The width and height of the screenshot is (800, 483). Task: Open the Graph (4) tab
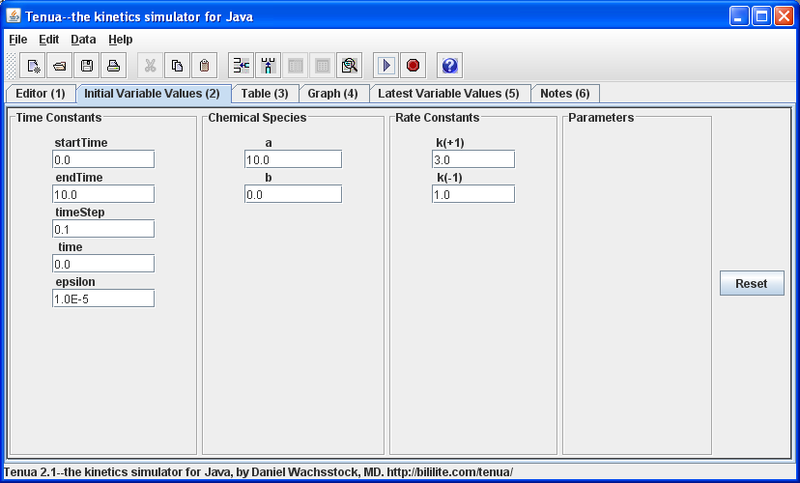pos(332,94)
